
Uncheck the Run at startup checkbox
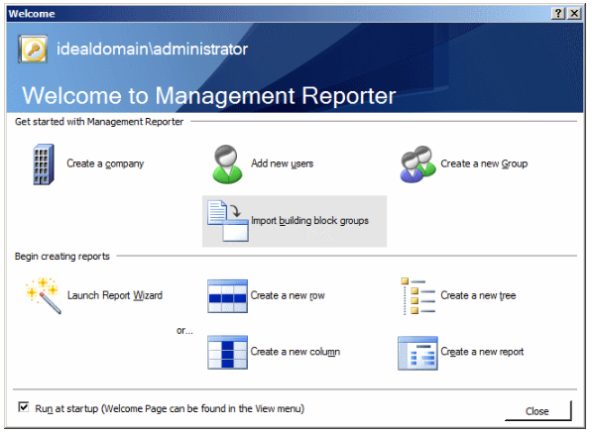24,407
